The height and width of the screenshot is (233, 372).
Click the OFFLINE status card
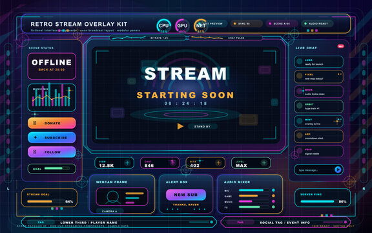click(52, 66)
